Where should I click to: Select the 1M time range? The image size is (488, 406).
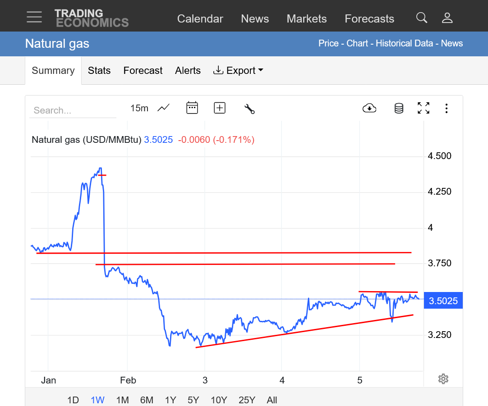(x=122, y=400)
